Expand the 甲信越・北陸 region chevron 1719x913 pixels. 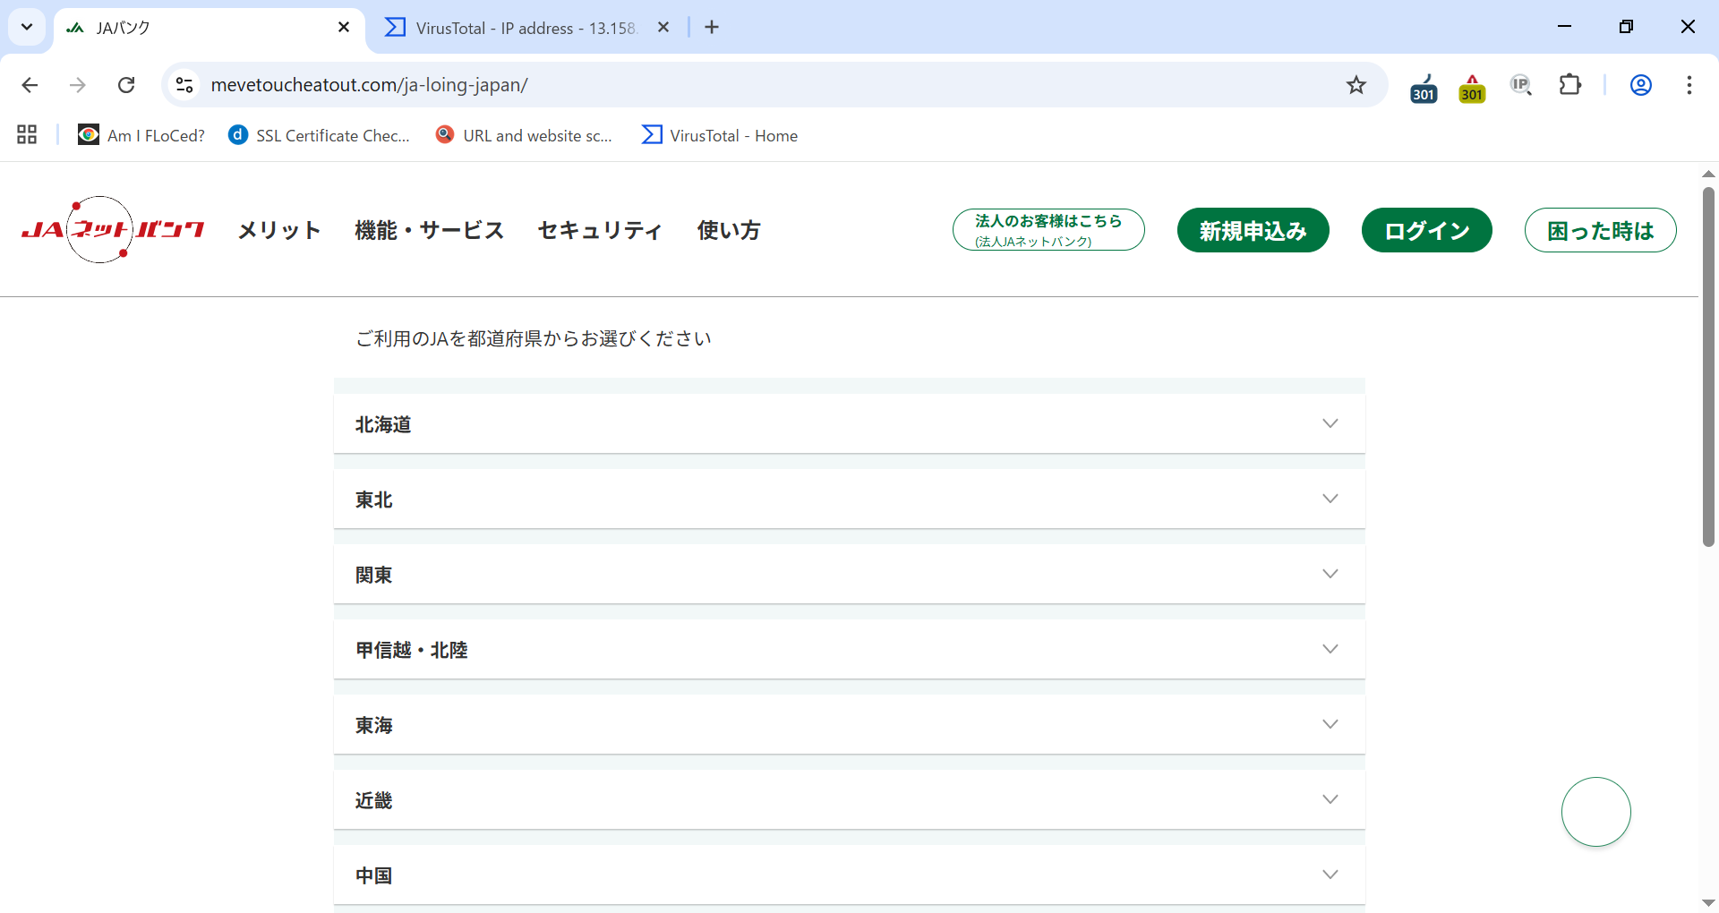(x=1330, y=649)
